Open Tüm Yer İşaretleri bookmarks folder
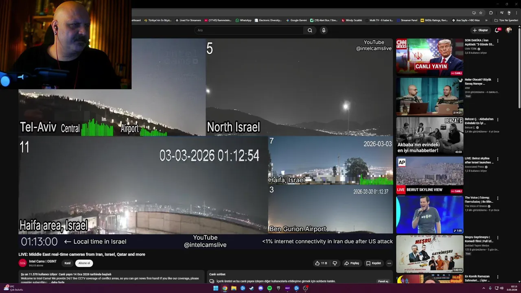The image size is (521, 293). (x=506, y=20)
